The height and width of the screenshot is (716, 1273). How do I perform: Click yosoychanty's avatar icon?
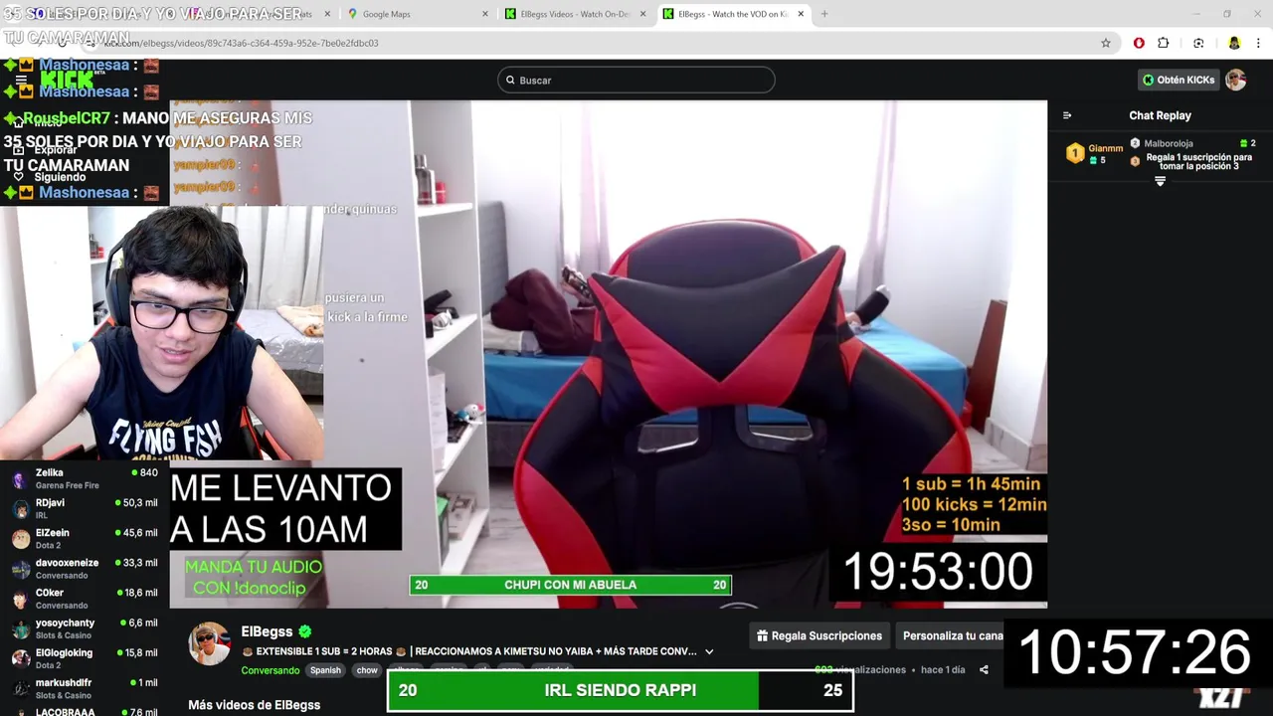coord(20,628)
